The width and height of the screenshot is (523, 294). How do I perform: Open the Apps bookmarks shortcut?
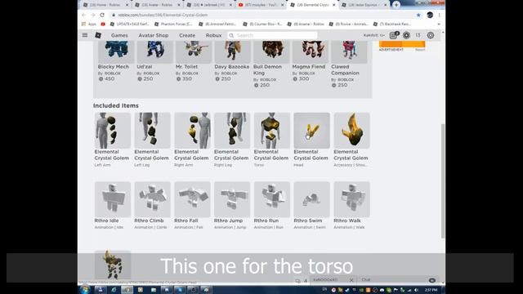point(89,24)
